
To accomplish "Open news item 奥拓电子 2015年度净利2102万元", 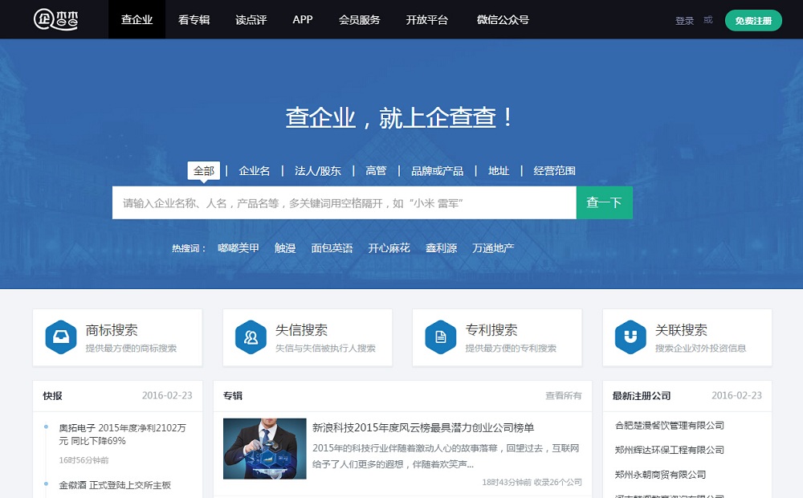I will pyautogui.click(x=122, y=435).
